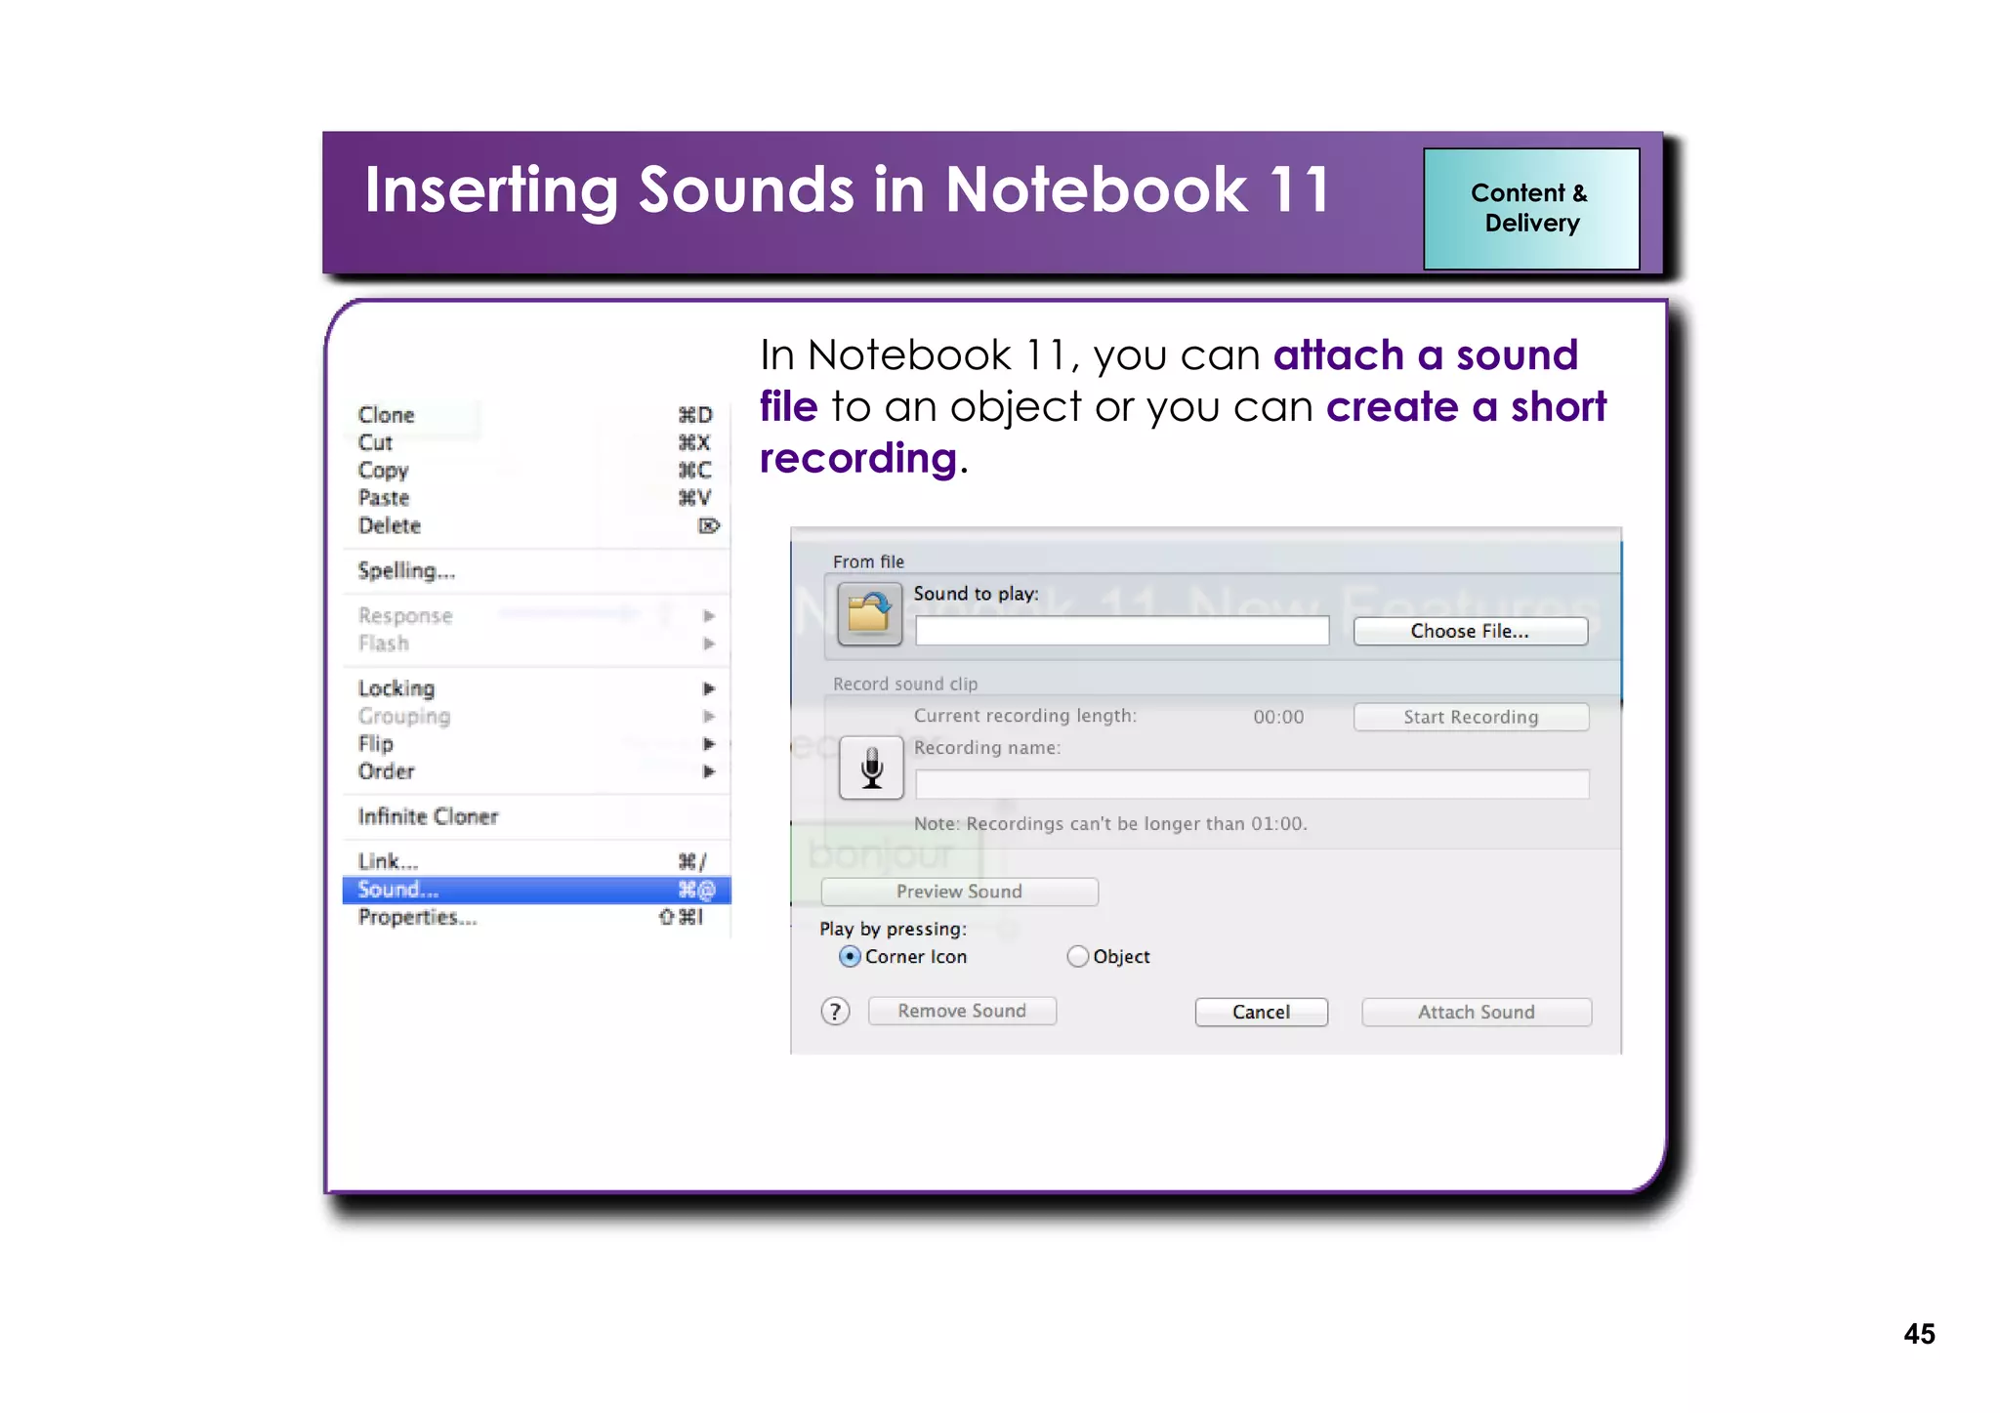Click the 'Note: Recordings can't be longer' text
The height and width of the screenshot is (1413, 2000).
coord(1110,823)
